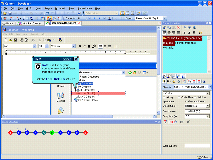Switch to the WordPad Training tab
This screenshot has width=213, height=160.
[x=30, y=23]
